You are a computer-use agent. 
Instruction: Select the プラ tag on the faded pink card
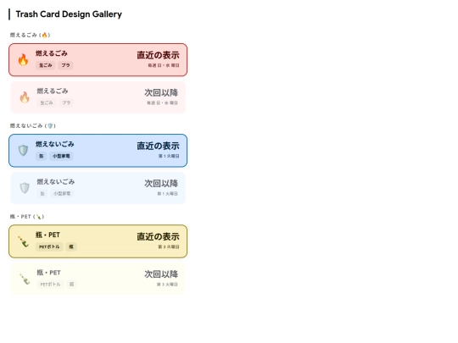[66, 102]
